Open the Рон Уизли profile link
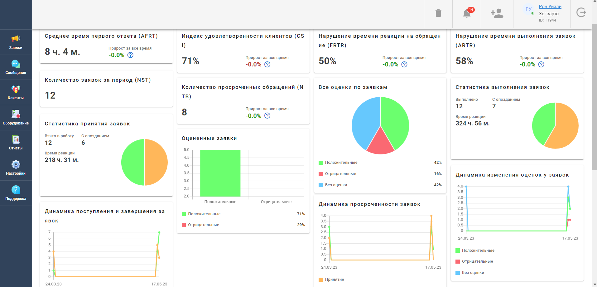This screenshot has width=597, height=287. [x=550, y=7]
